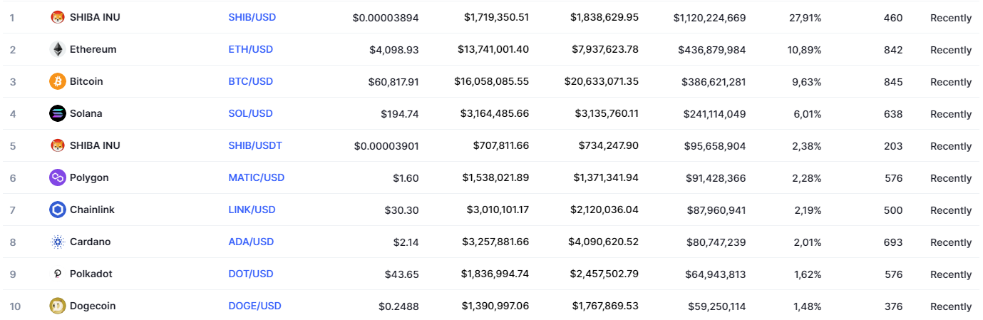Click the Dogecoin logo icon
This screenshot has height=320, width=983.
coord(58,306)
